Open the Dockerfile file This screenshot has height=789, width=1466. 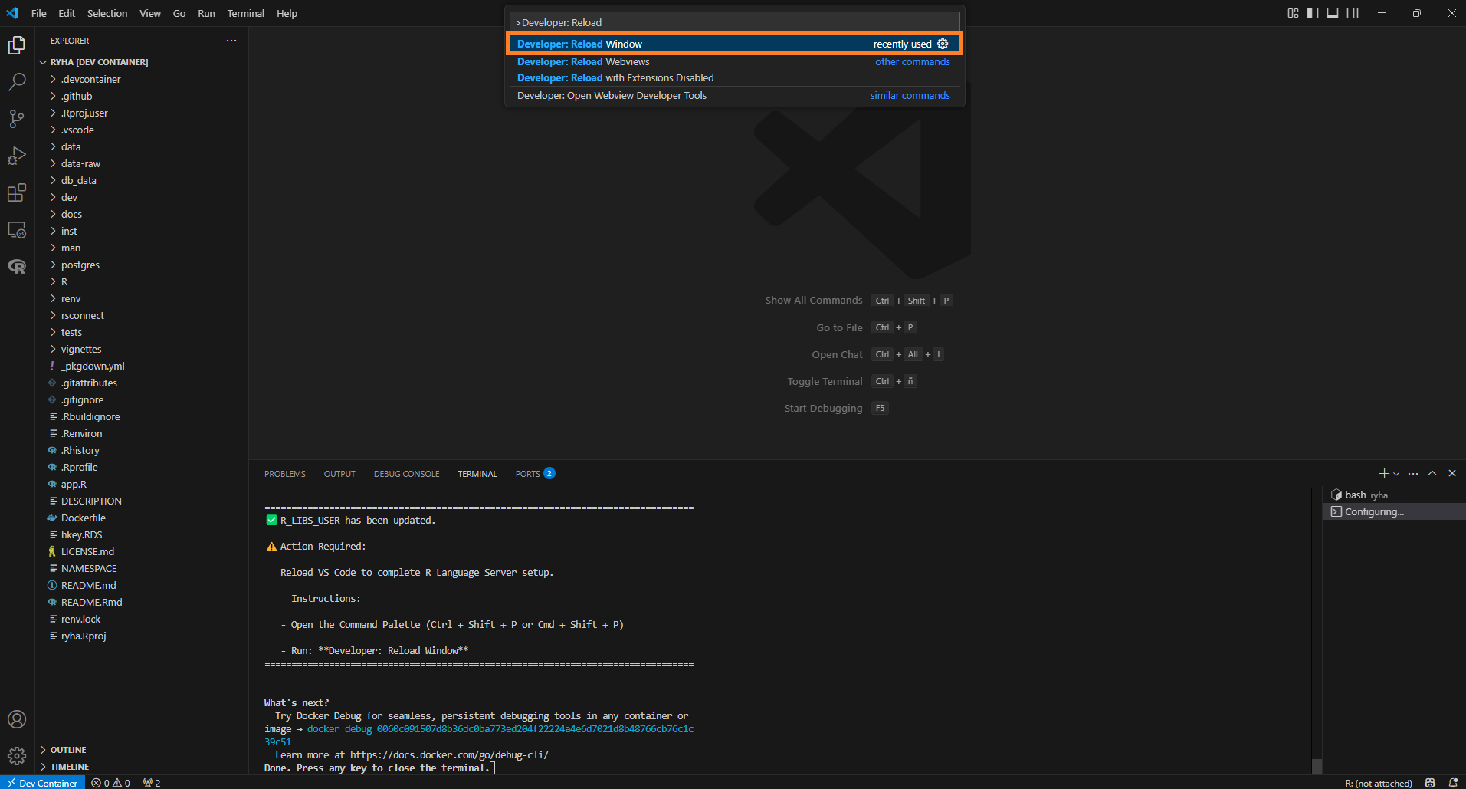[142, 518]
